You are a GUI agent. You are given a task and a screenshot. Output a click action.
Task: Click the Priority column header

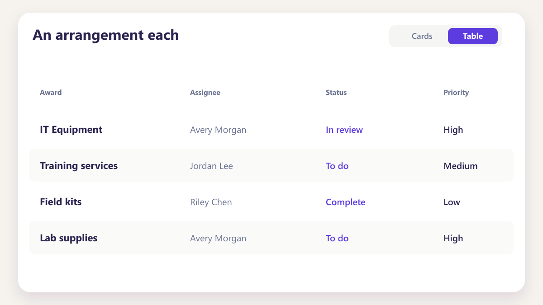456,93
